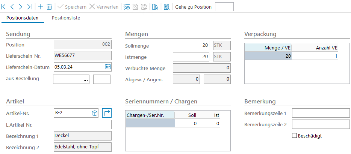Switch to the Positionsliste tab

(66, 18)
